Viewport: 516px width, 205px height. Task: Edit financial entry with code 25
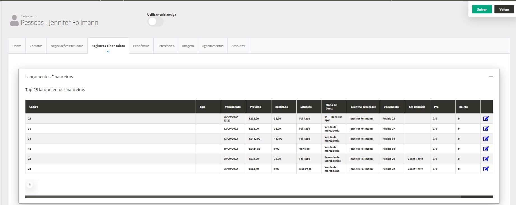(486, 119)
